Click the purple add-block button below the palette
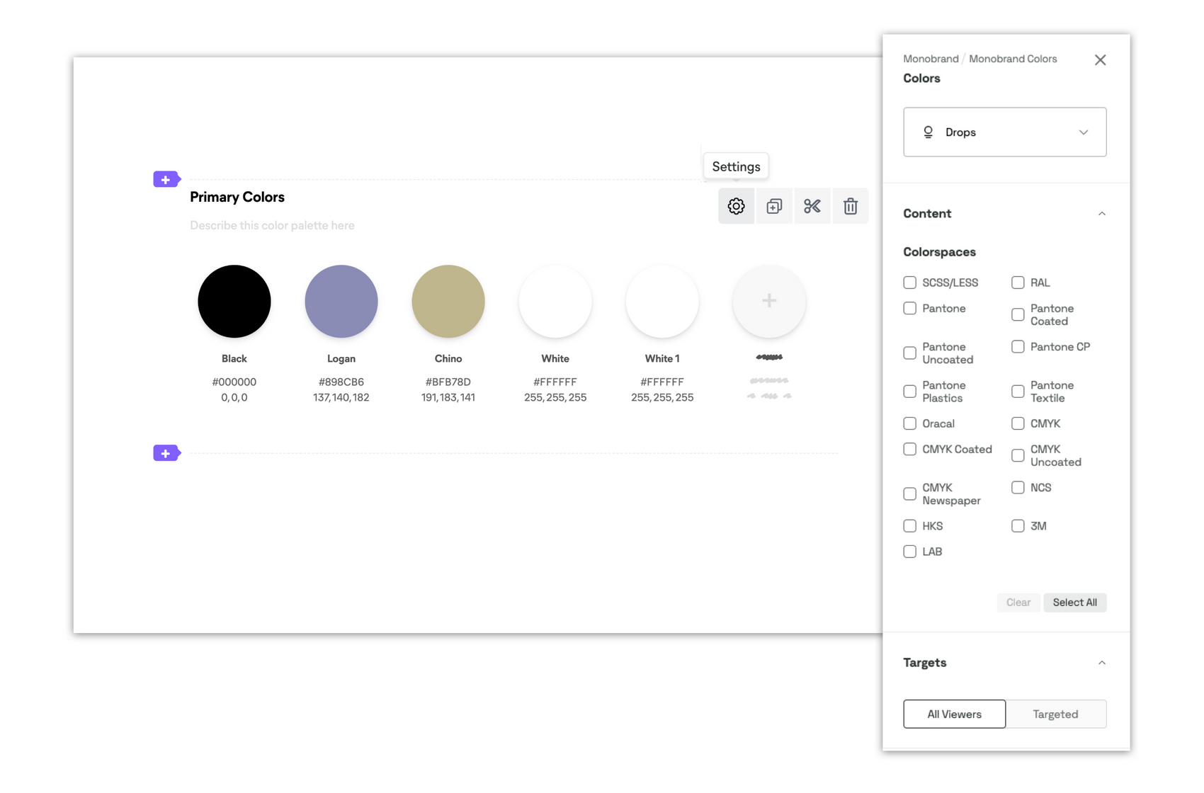1204x793 pixels. (x=166, y=453)
